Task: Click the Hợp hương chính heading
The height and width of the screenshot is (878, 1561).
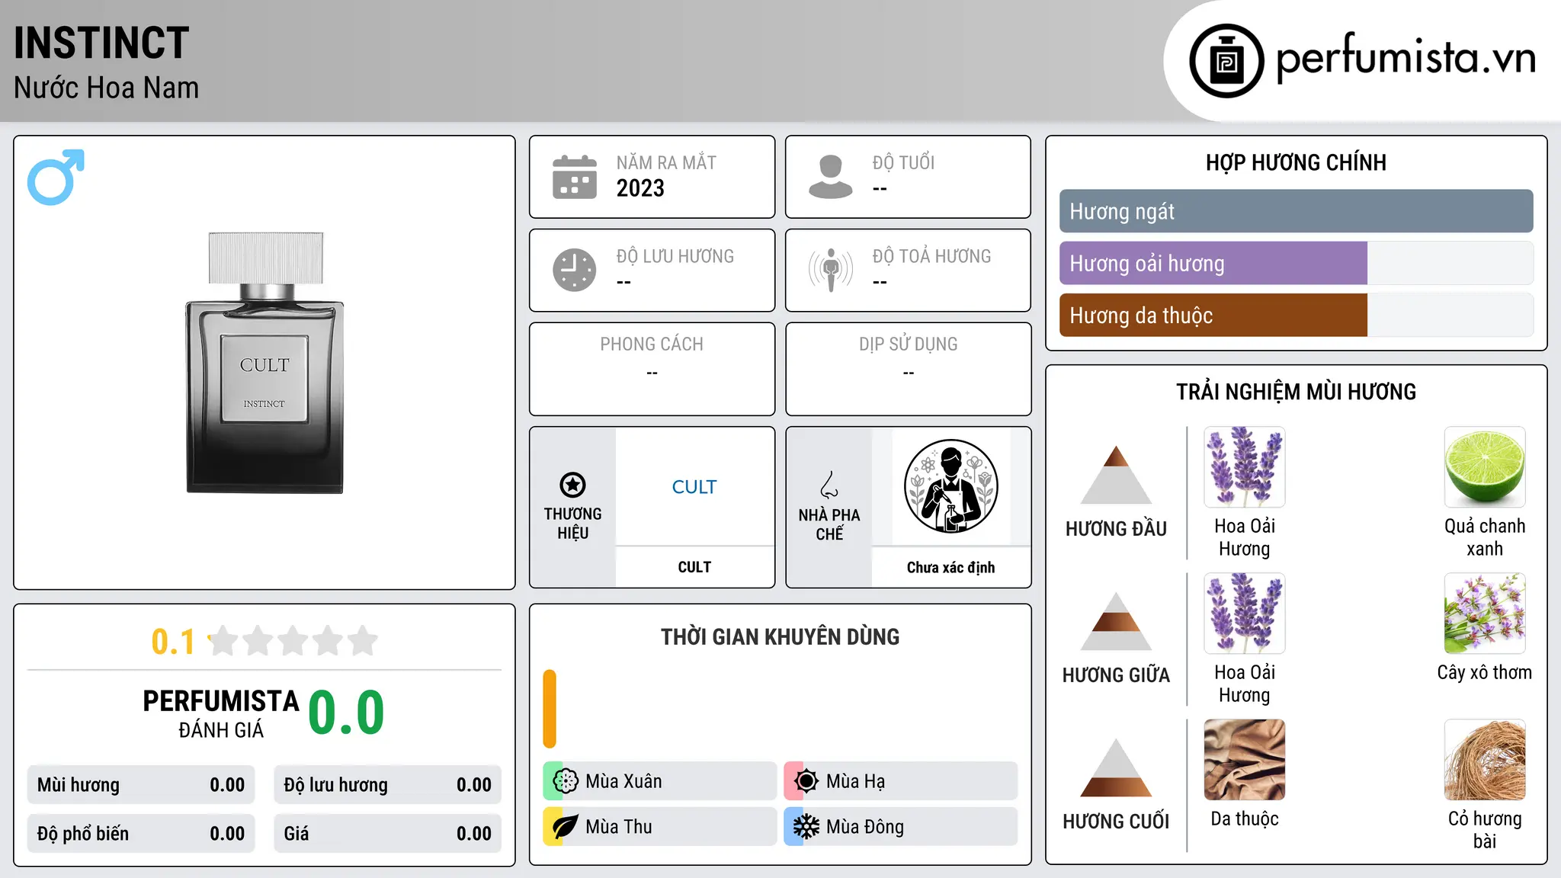Action: click(1296, 162)
